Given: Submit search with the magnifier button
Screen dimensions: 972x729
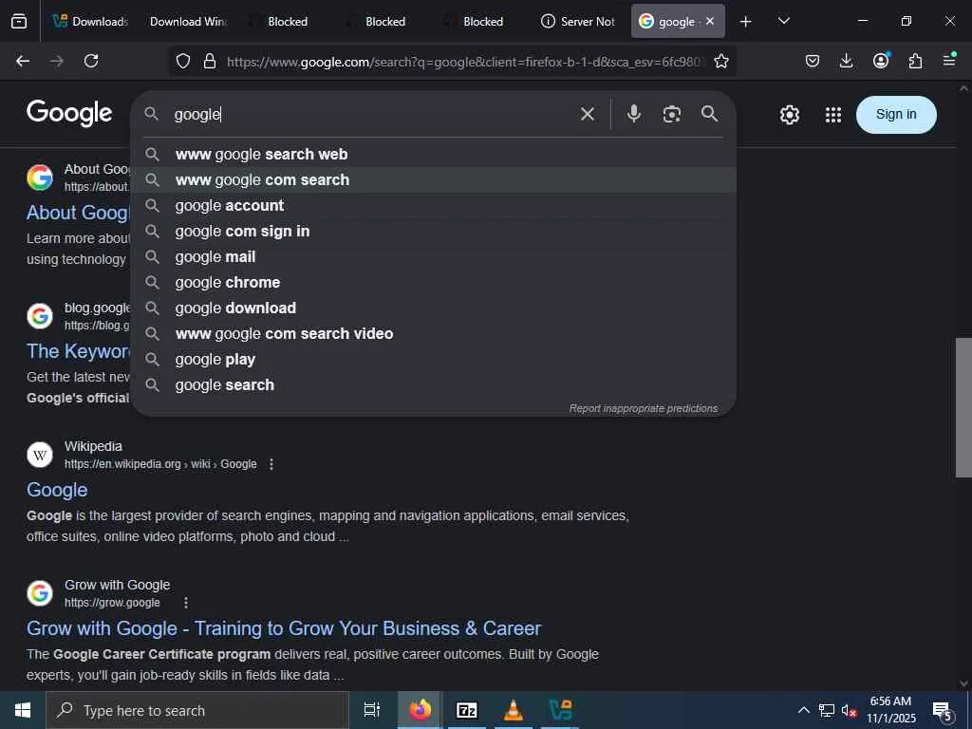Looking at the screenshot, I should (x=710, y=114).
